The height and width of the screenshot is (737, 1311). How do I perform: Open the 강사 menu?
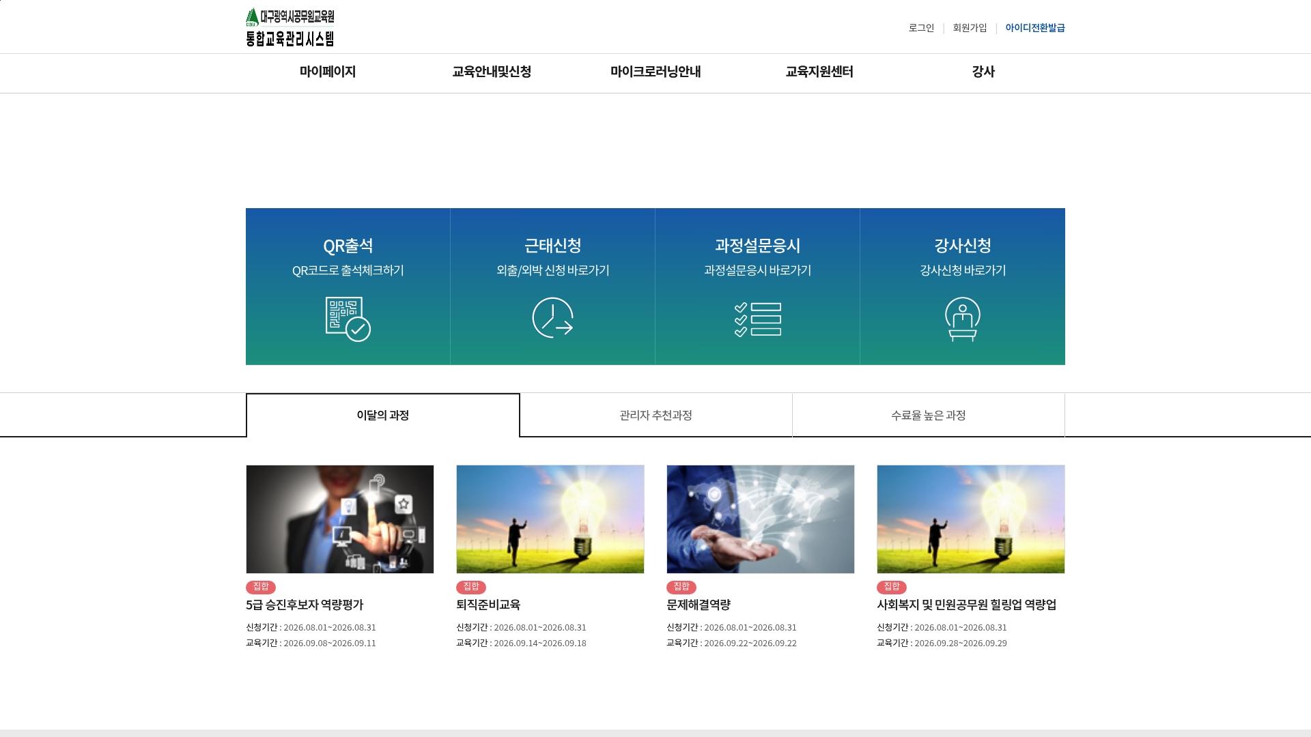(983, 72)
